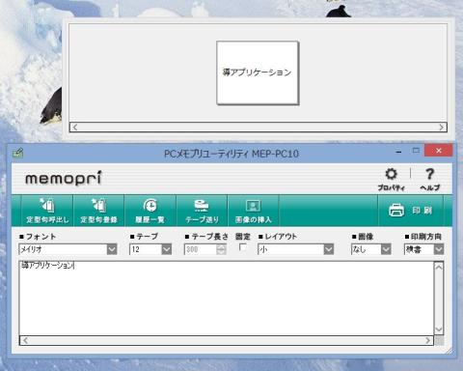Expand the フォント dropdown showing メイリオ
Viewport: 463px width, 371px height.
point(112,249)
